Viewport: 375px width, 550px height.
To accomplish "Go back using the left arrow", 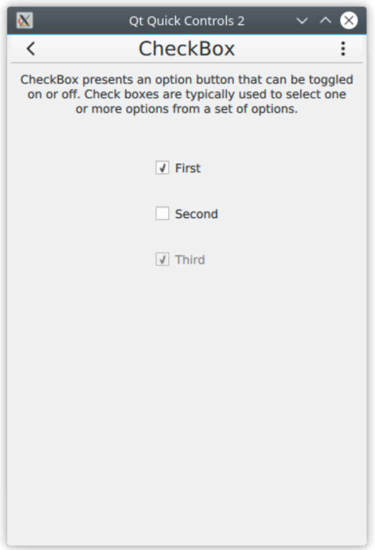I will click(31, 49).
